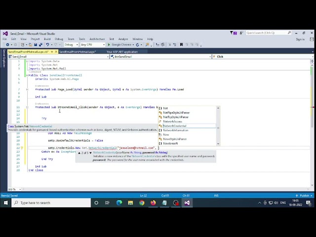Open the Build menu
This screenshot has width=316, height=237.
click(x=47, y=39)
